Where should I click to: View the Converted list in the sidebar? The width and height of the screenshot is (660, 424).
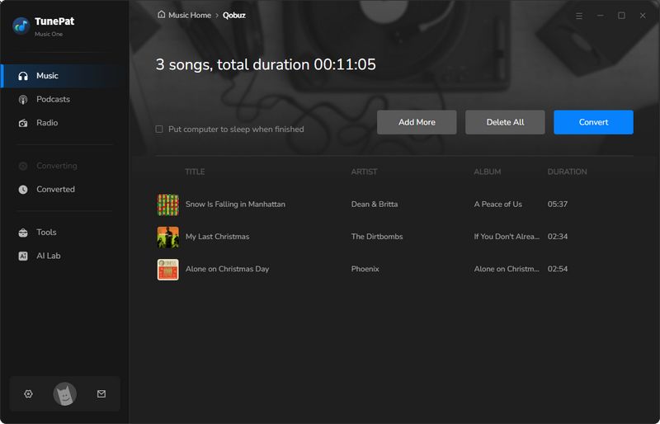point(55,189)
